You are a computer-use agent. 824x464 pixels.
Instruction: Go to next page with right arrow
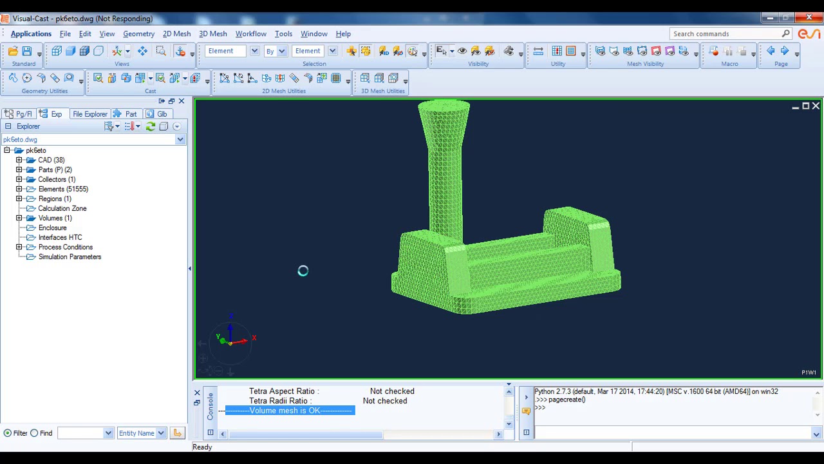click(785, 51)
